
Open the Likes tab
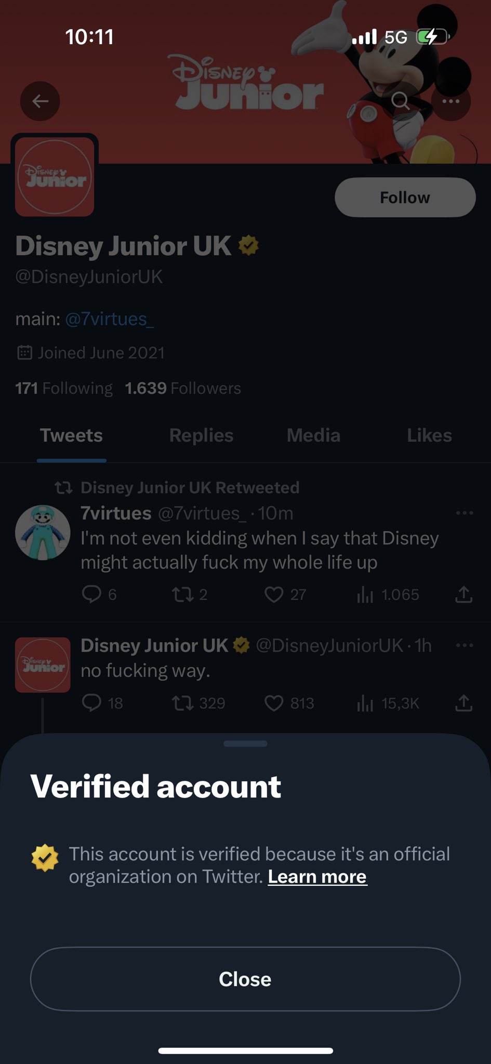point(429,435)
